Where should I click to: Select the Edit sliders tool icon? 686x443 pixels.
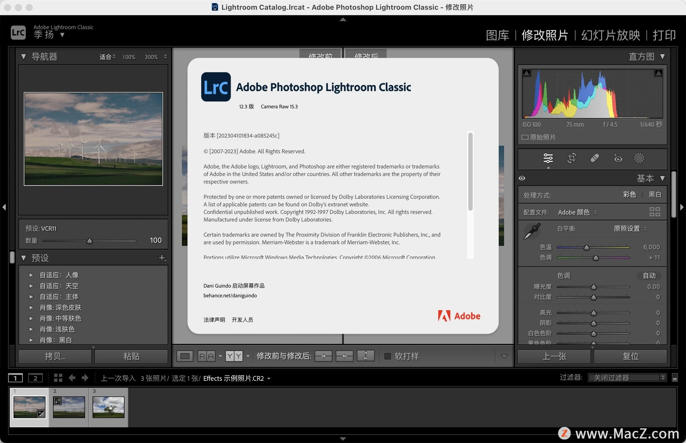[x=548, y=158]
